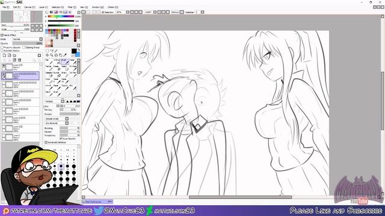The width and height of the screenshot is (385, 216).
Task: Show the RGB slider panel
Action: (51, 12)
